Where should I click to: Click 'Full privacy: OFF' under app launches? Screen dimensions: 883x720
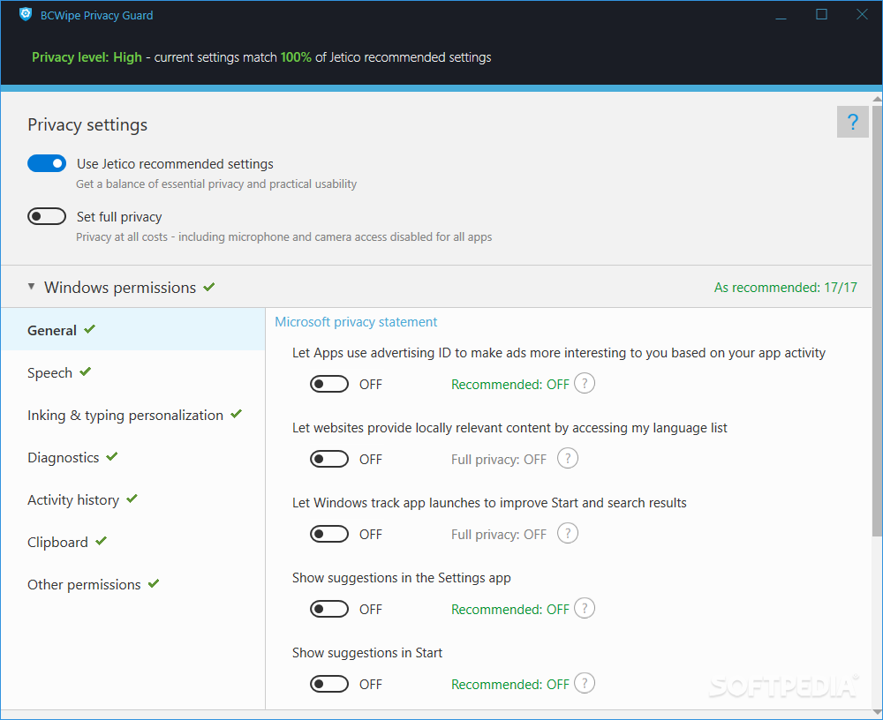pos(498,534)
